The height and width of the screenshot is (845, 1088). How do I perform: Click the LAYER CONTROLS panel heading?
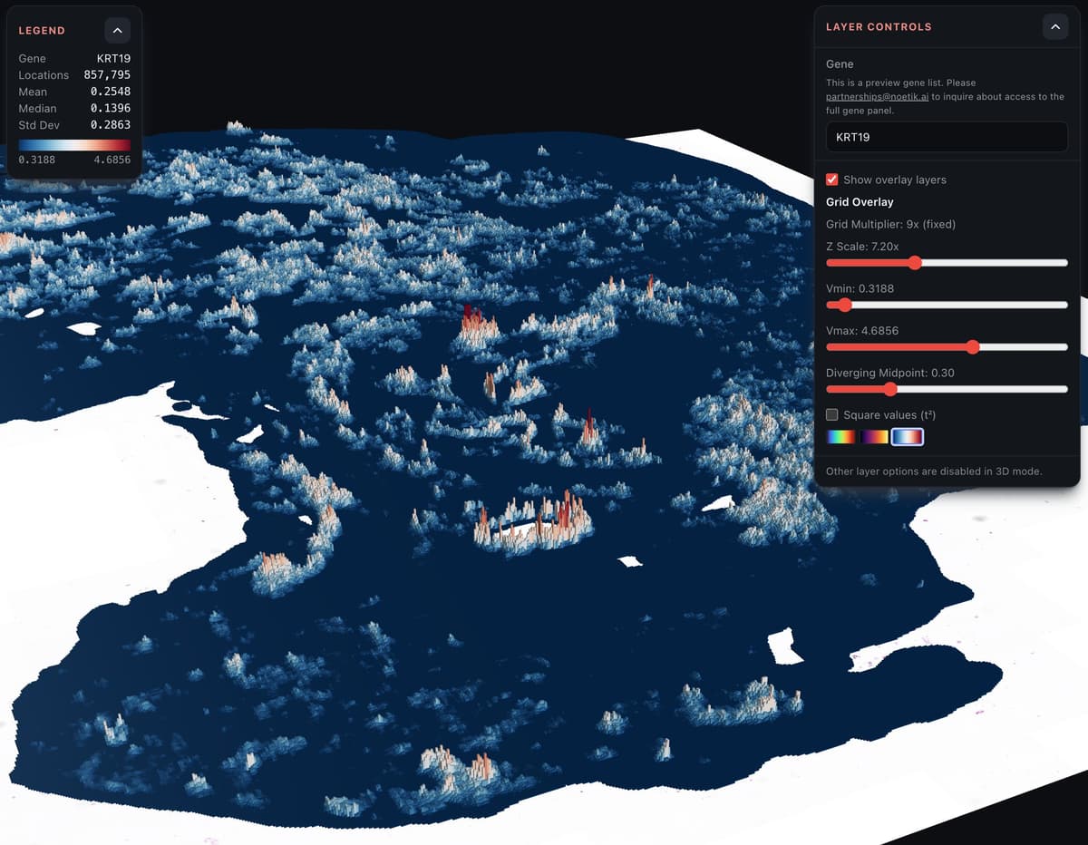tap(879, 26)
